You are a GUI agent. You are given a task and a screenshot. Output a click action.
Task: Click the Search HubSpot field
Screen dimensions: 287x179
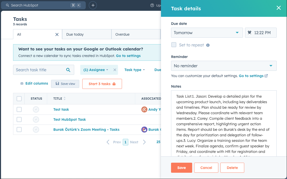click(x=43, y=5)
